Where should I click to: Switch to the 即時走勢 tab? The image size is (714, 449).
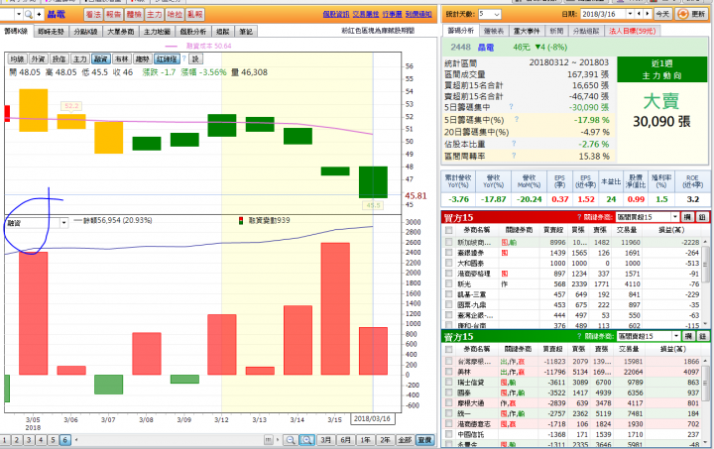point(51,32)
